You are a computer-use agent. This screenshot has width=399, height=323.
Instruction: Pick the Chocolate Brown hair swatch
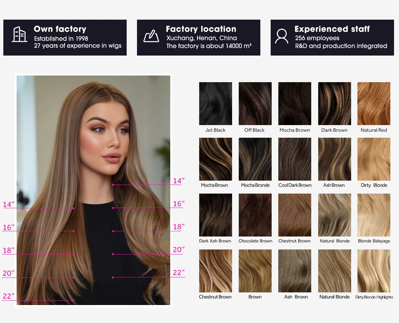click(x=255, y=215)
